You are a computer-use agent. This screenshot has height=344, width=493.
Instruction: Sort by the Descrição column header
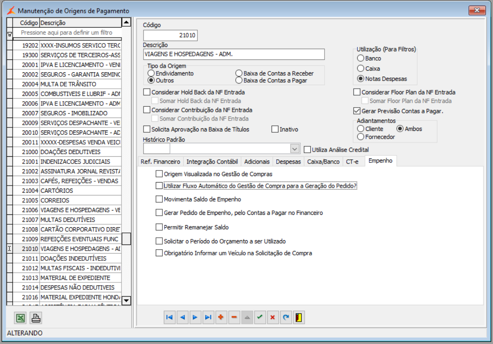pyautogui.click(x=80, y=23)
